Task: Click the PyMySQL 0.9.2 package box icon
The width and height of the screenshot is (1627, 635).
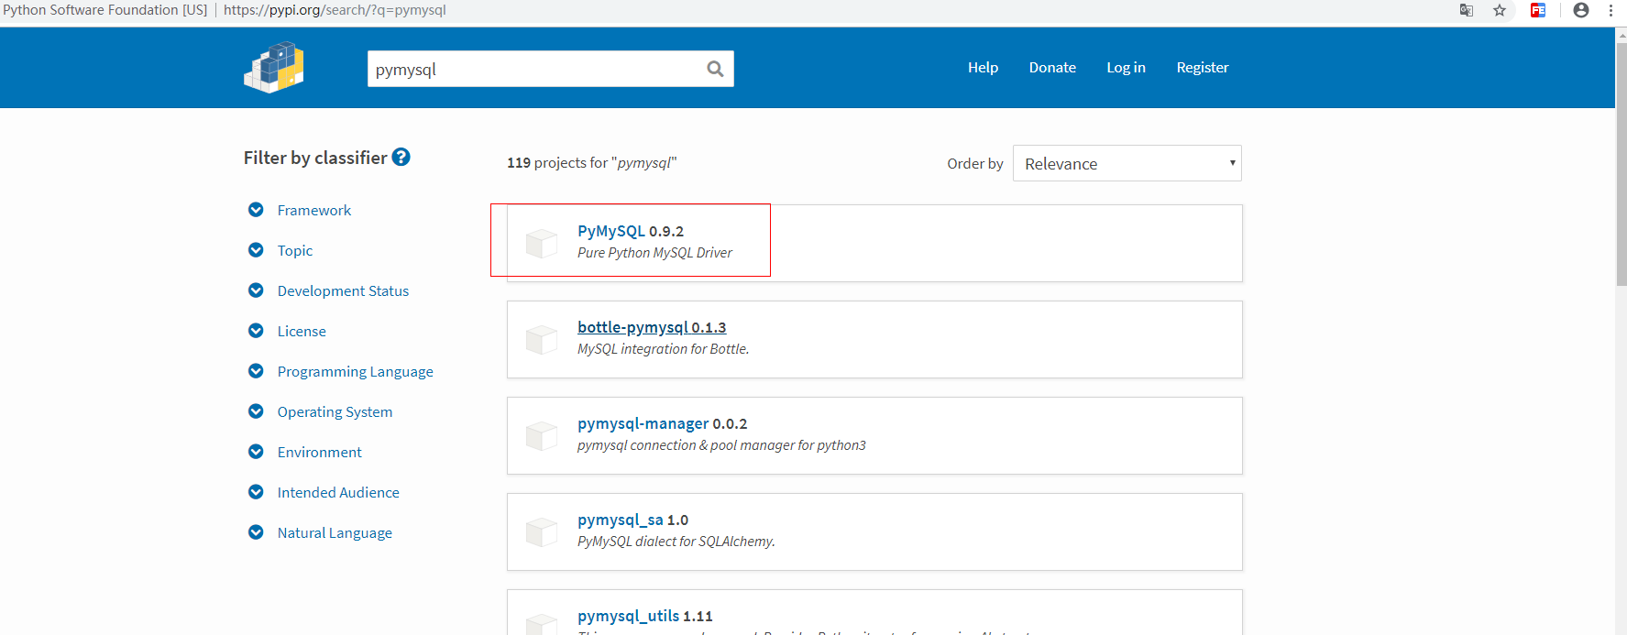Action: tap(542, 243)
